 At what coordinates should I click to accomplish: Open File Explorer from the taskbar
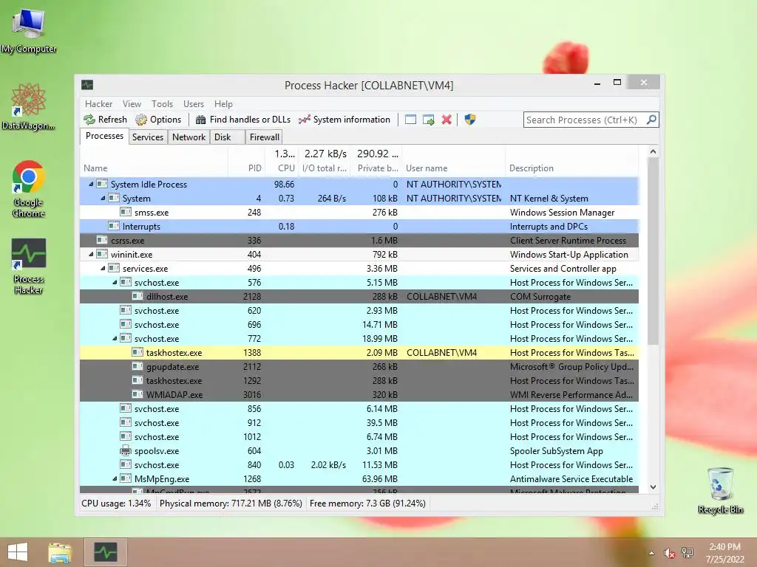(x=60, y=552)
